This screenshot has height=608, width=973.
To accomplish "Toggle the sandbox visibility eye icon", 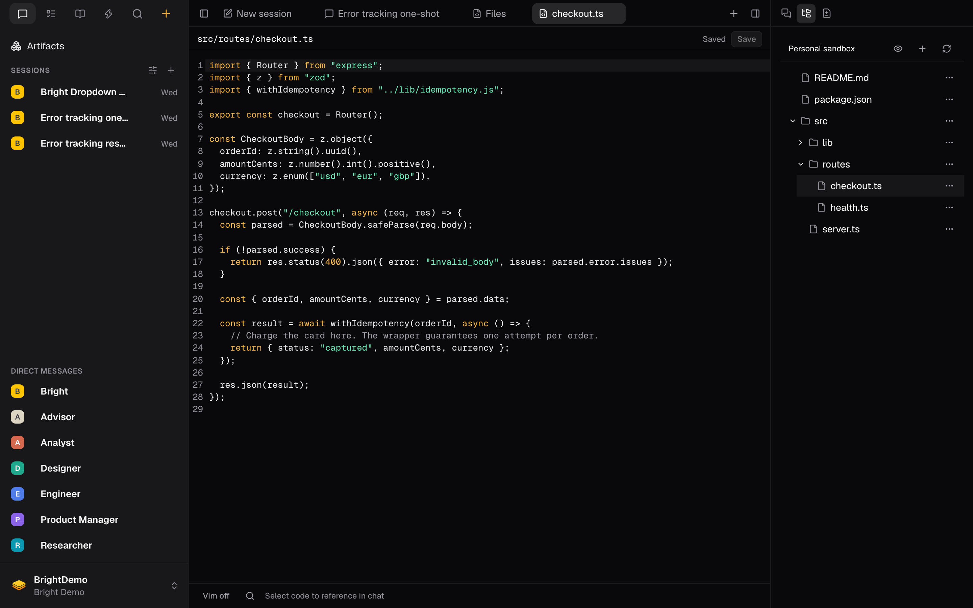I will point(898,49).
